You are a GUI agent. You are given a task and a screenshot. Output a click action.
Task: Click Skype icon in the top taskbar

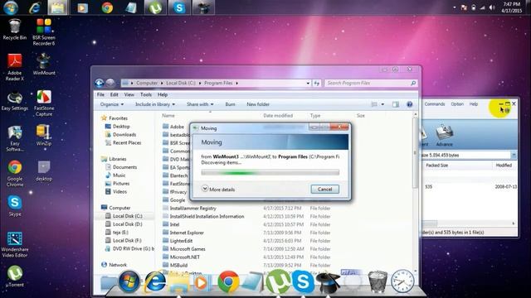179,7
